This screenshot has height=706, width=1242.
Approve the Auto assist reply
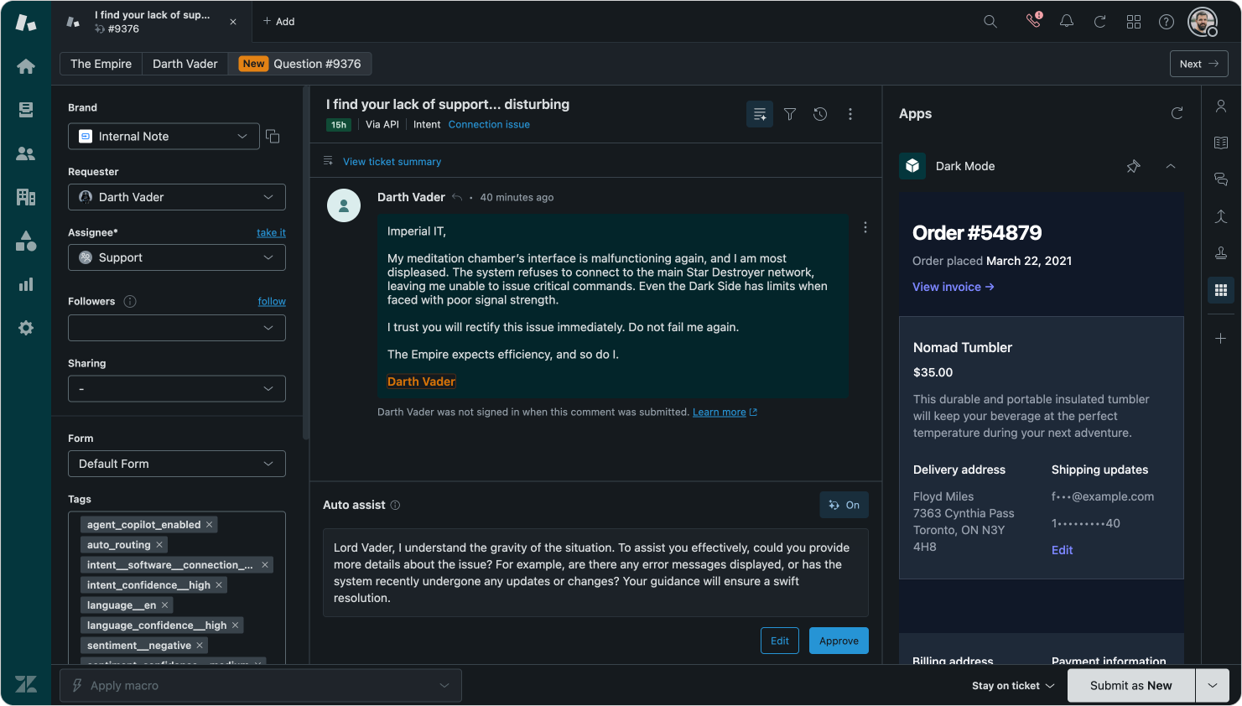point(839,641)
